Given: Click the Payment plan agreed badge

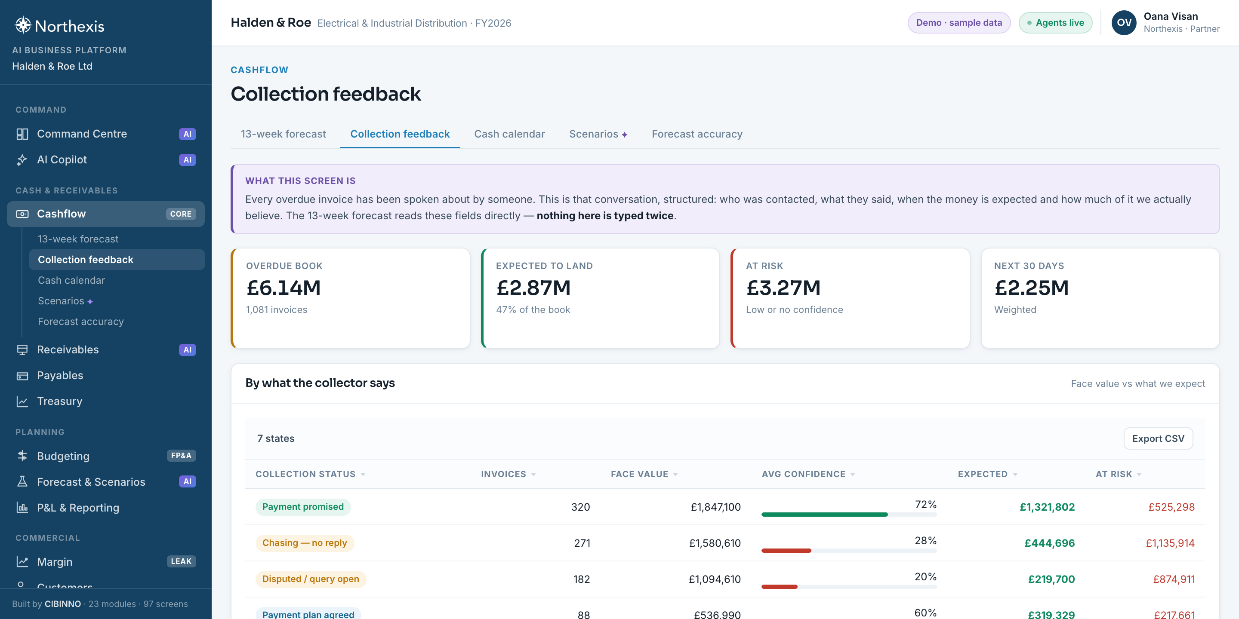Looking at the screenshot, I should click(308, 613).
